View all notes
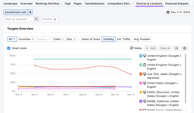Screen dimensions: 194x113 pos(165,48)
